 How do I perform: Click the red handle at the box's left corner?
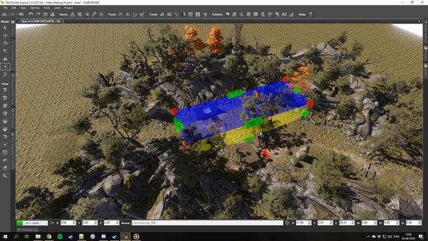(x=175, y=111)
